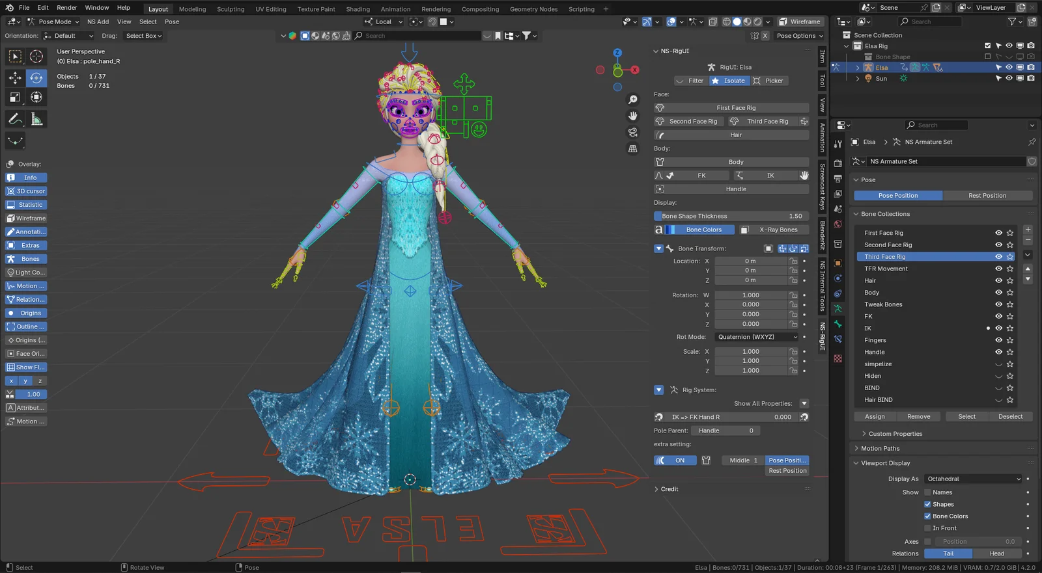Toggle fake user shield for NS Armature Set
The height and width of the screenshot is (573, 1042).
[1032, 161]
